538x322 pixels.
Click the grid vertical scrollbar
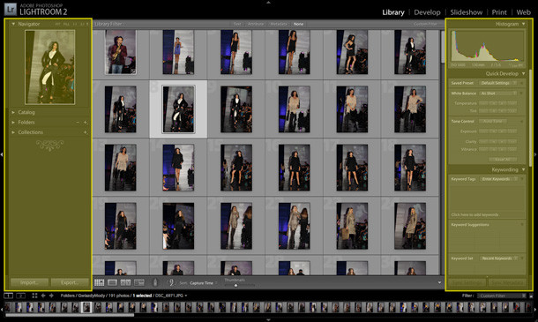443,47
